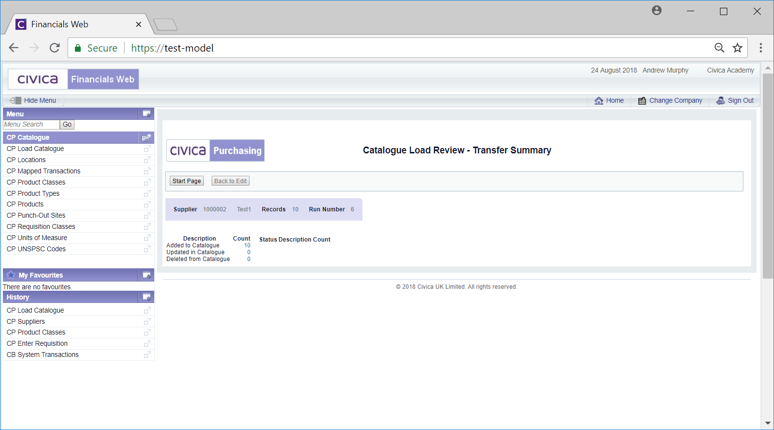Viewport: 774px width, 430px height.
Task: Open history CP Suppliers new window icon
Action: tap(147, 321)
